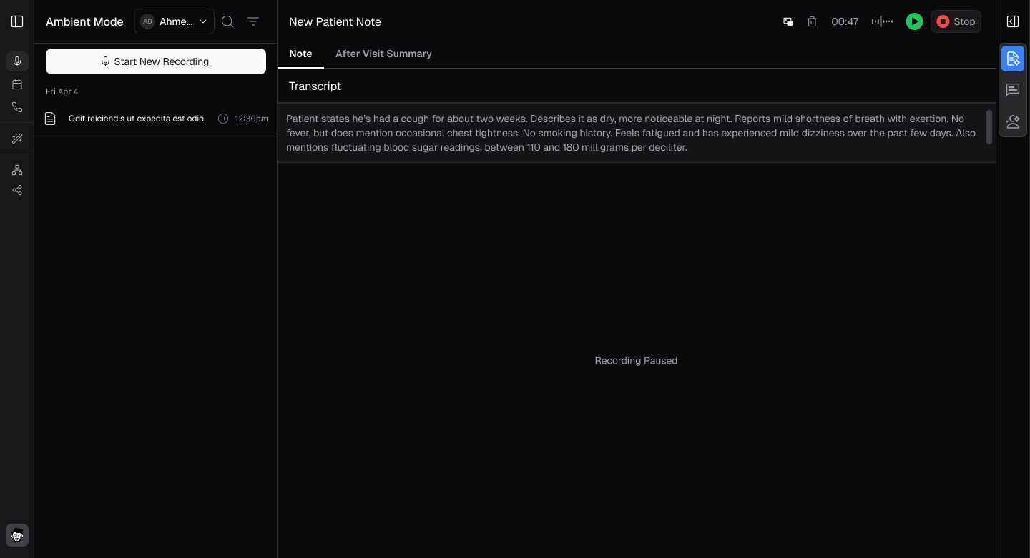Click the 12:30pm timestamp
The image size is (1030, 558).
coord(251,119)
